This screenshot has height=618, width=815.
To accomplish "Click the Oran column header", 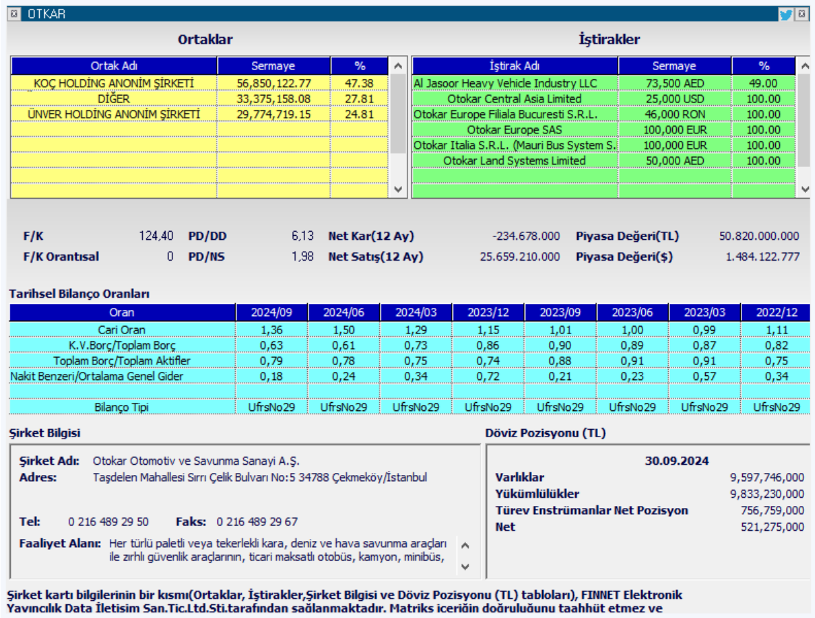I will click(122, 312).
